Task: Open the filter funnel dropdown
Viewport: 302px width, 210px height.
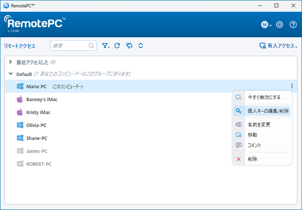Action: pyautogui.click(x=106, y=46)
